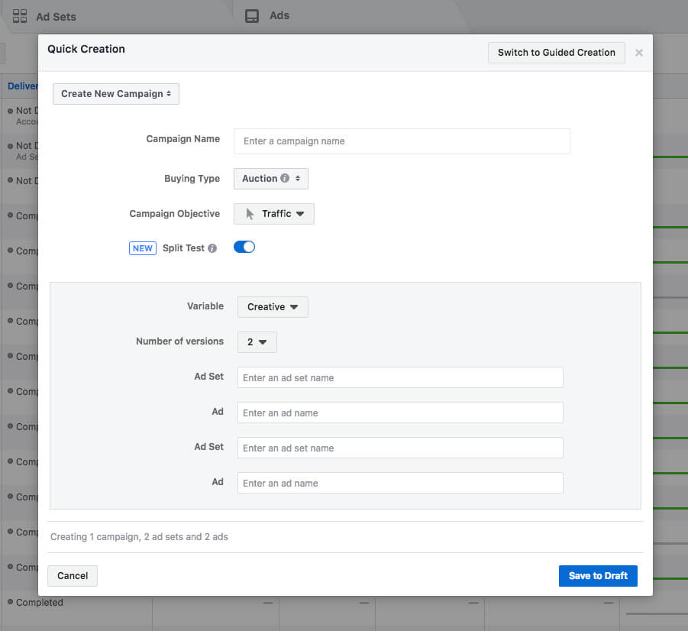The image size is (688, 631).
Task: Open the Create New Campaign dropdown
Action: coord(116,94)
